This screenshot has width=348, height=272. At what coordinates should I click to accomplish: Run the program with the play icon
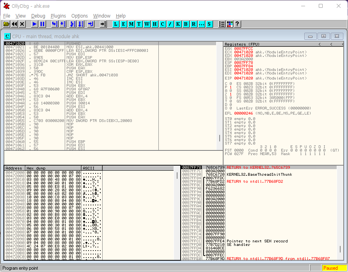[x=34, y=24]
